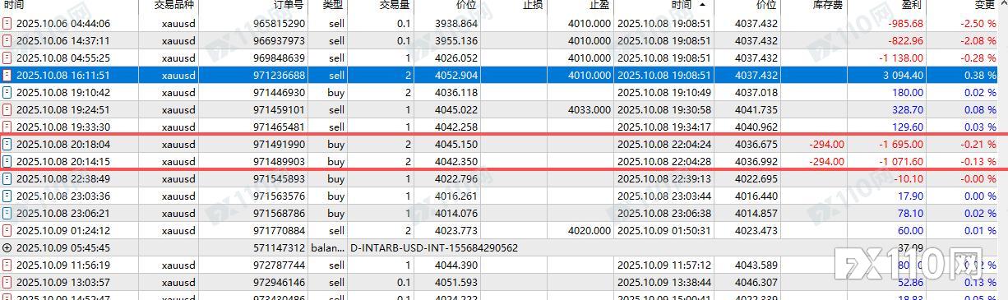Select order number 971489903
1008x300 pixels.
click(x=280, y=161)
